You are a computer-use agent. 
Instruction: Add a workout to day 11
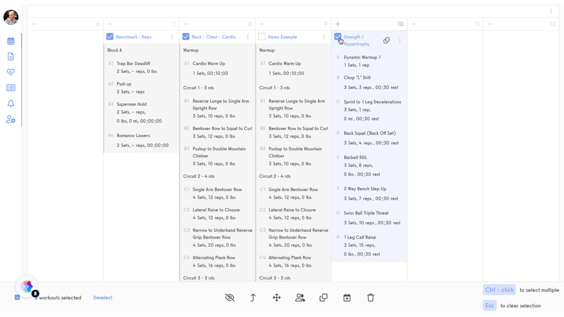click(414, 24)
